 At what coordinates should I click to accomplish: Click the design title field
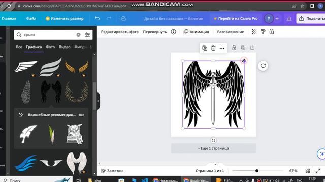(174, 18)
